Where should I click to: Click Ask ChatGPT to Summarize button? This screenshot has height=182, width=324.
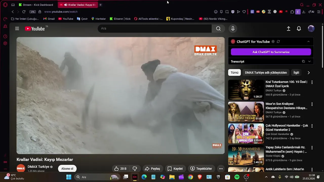coord(271,52)
